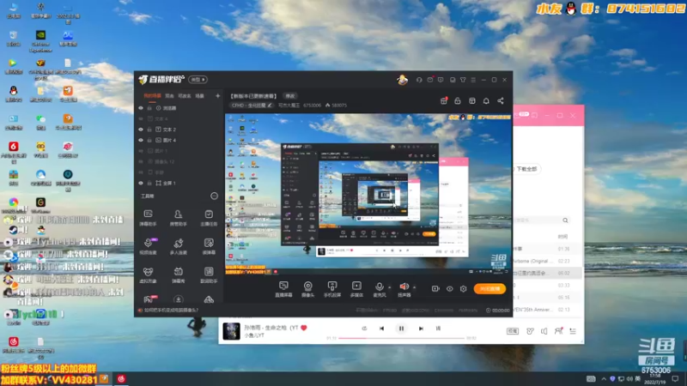Unlike the song via the red heart
687x386 pixels.
click(x=304, y=328)
